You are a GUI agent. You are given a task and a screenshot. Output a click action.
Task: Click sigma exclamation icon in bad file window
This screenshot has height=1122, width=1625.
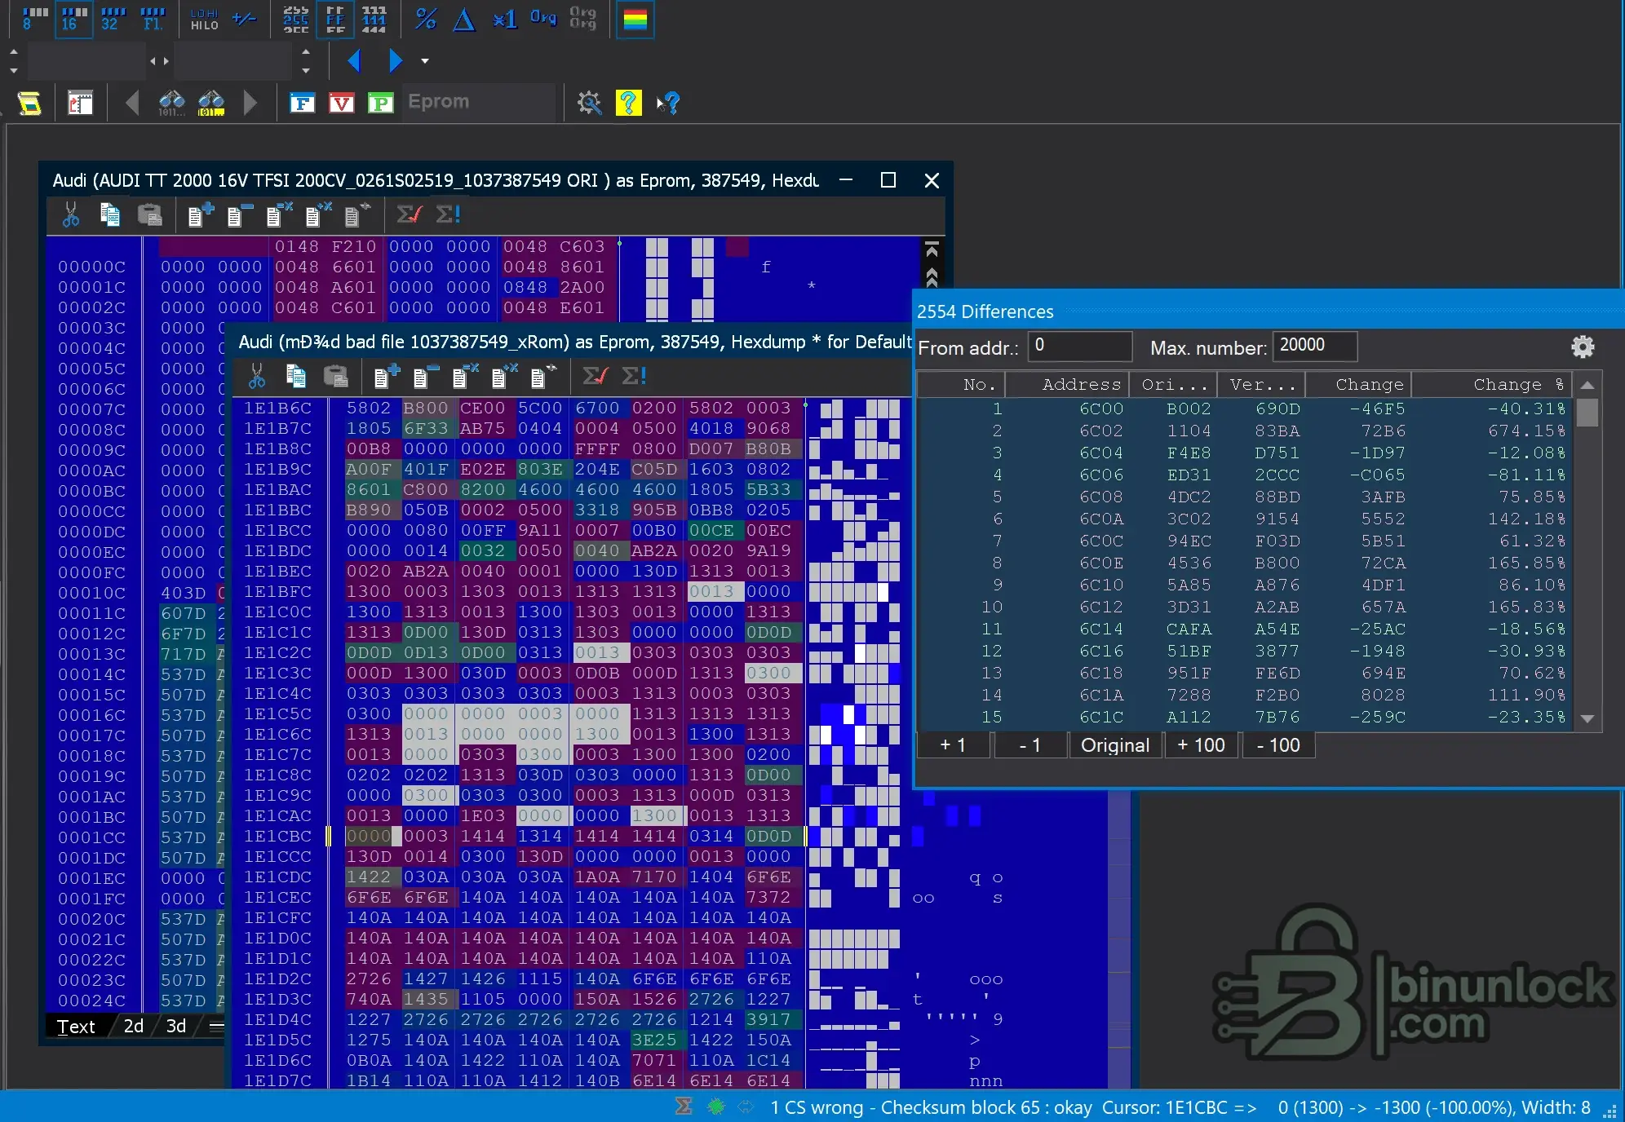(634, 376)
